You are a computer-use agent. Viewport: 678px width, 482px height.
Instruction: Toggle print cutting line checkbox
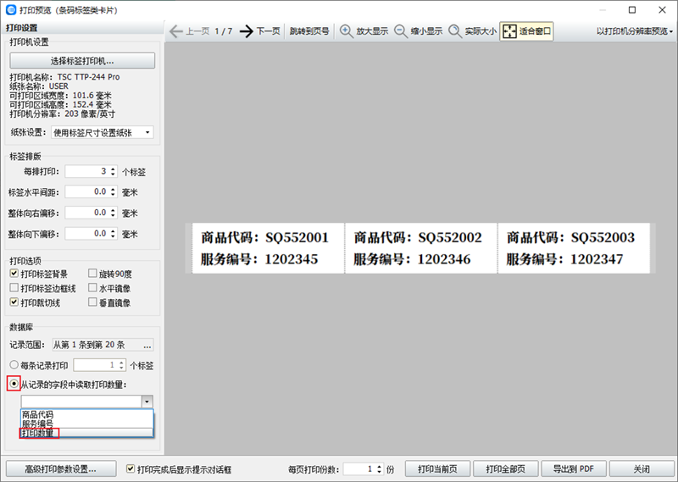tap(14, 302)
